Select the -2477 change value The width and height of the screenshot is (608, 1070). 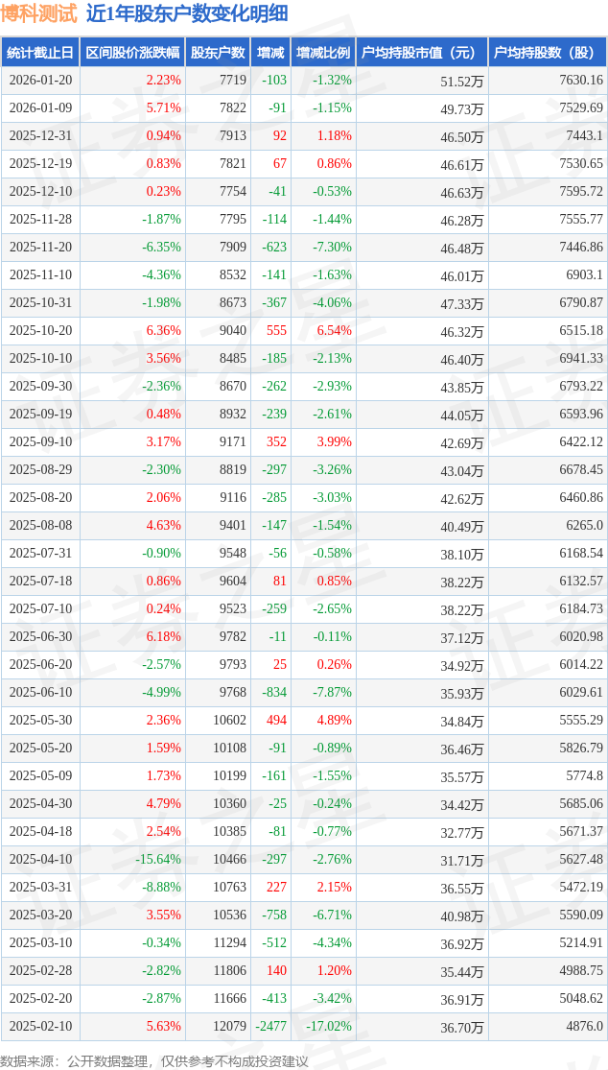(271, 1027)
